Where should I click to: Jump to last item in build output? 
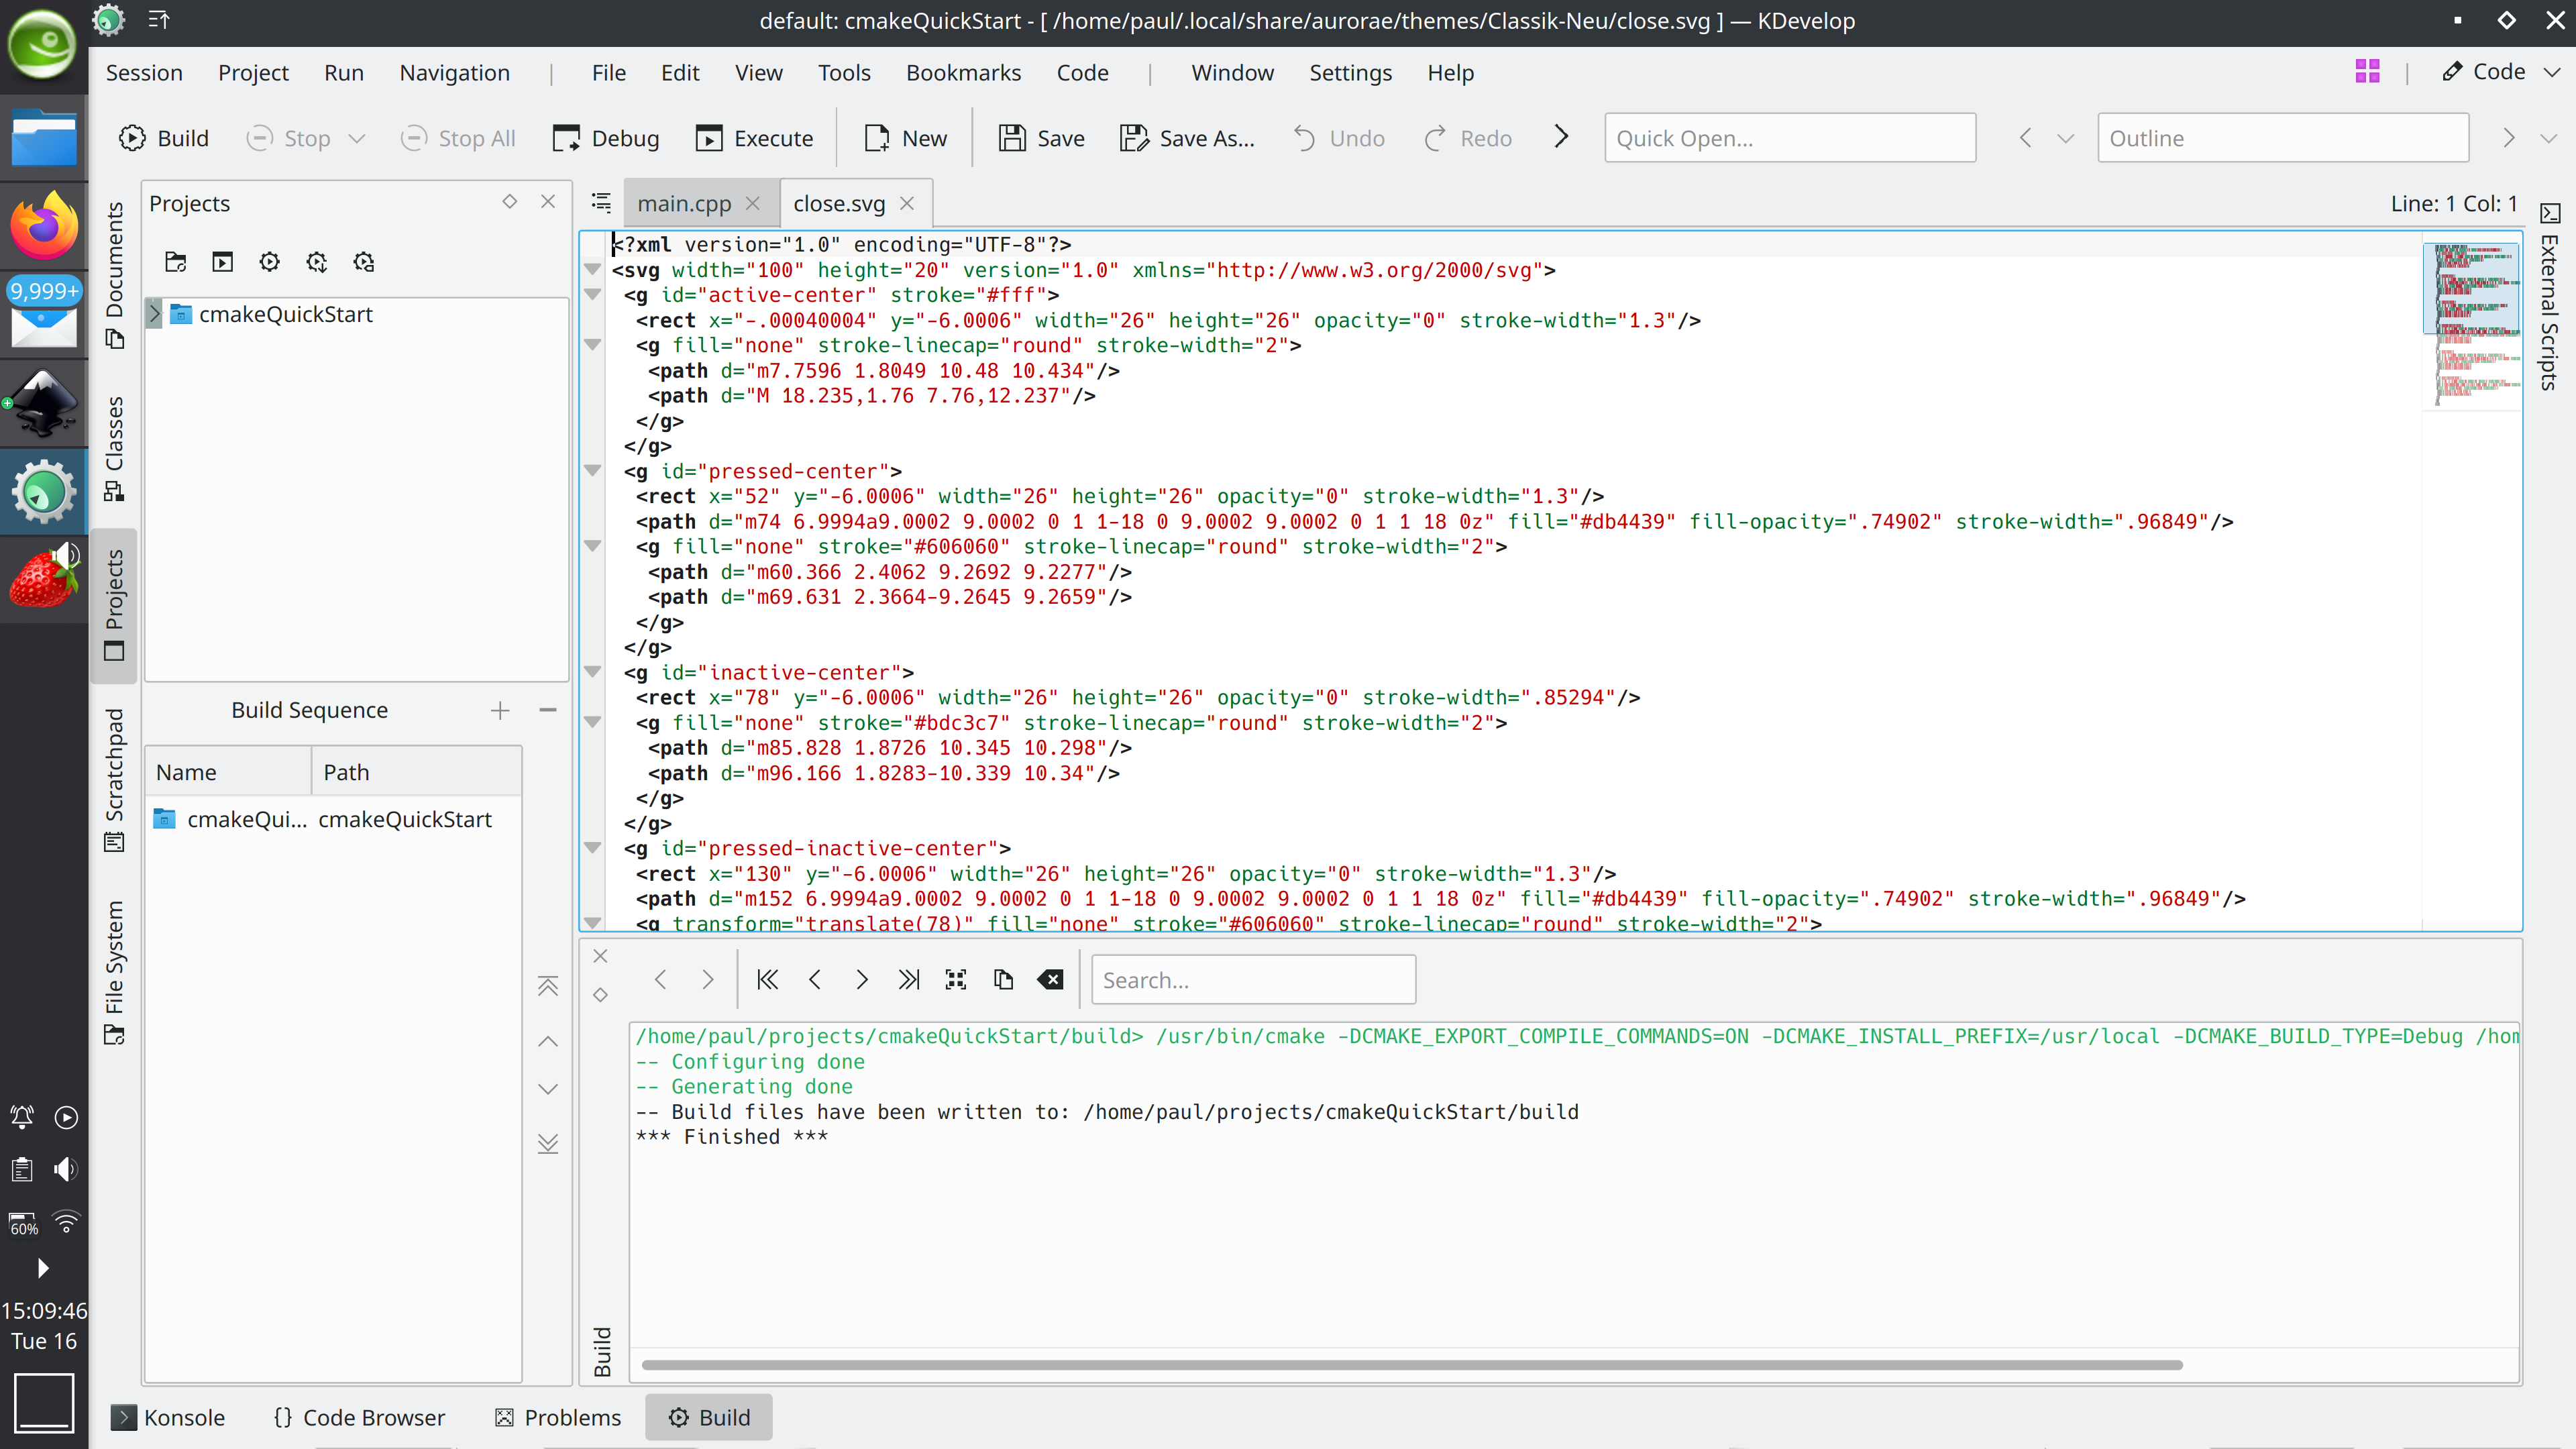pos(909,980)
